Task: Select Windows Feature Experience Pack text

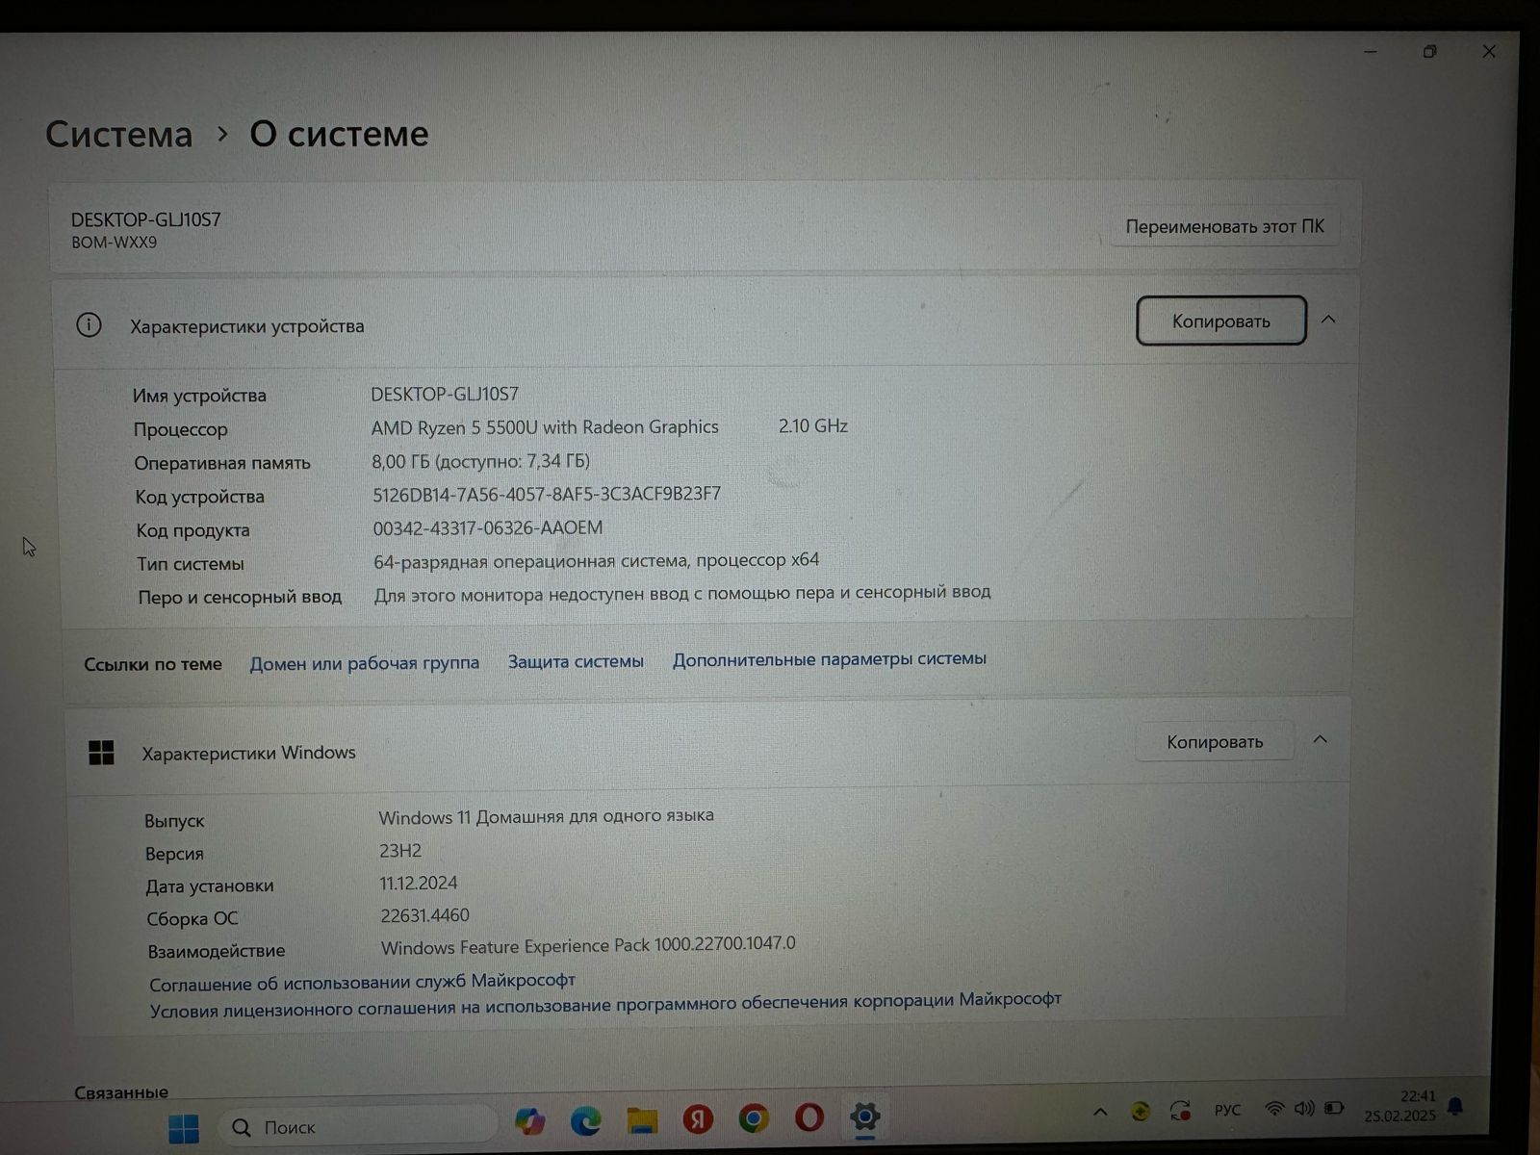Action: click(588, 945)
